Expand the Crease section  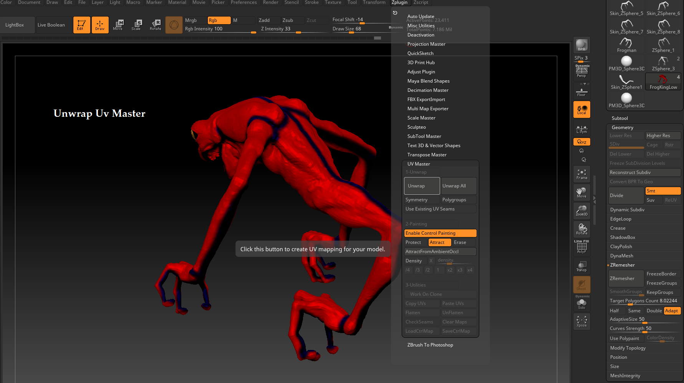coord(618,228)
